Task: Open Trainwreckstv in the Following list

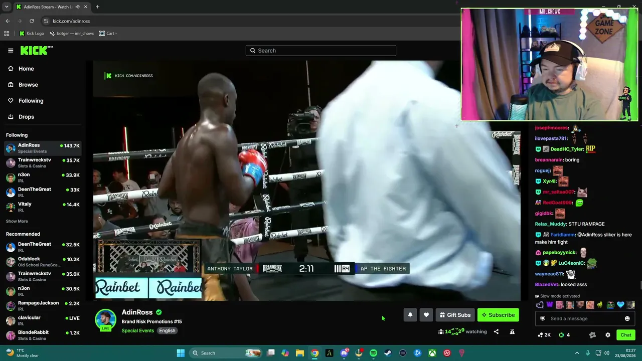Action: (43, 163)
